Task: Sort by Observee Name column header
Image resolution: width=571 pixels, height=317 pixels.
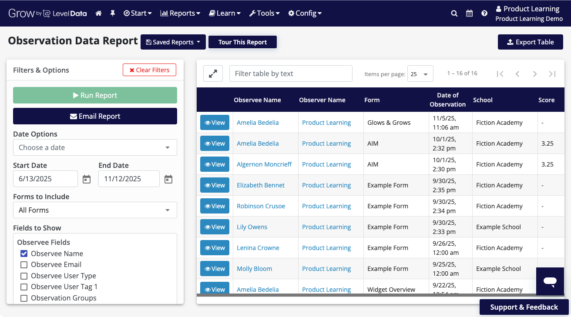Action: click(x=257, y=100)
